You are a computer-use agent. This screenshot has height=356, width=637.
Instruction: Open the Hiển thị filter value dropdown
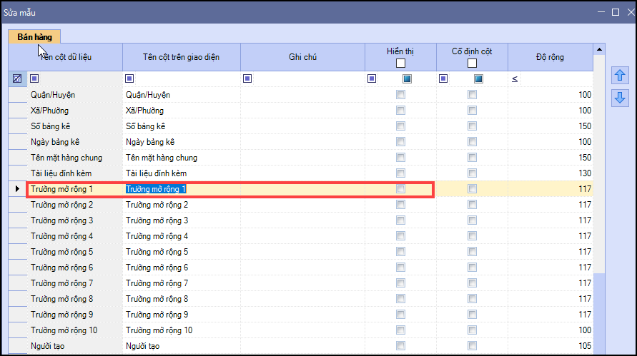tap(407, 78)
